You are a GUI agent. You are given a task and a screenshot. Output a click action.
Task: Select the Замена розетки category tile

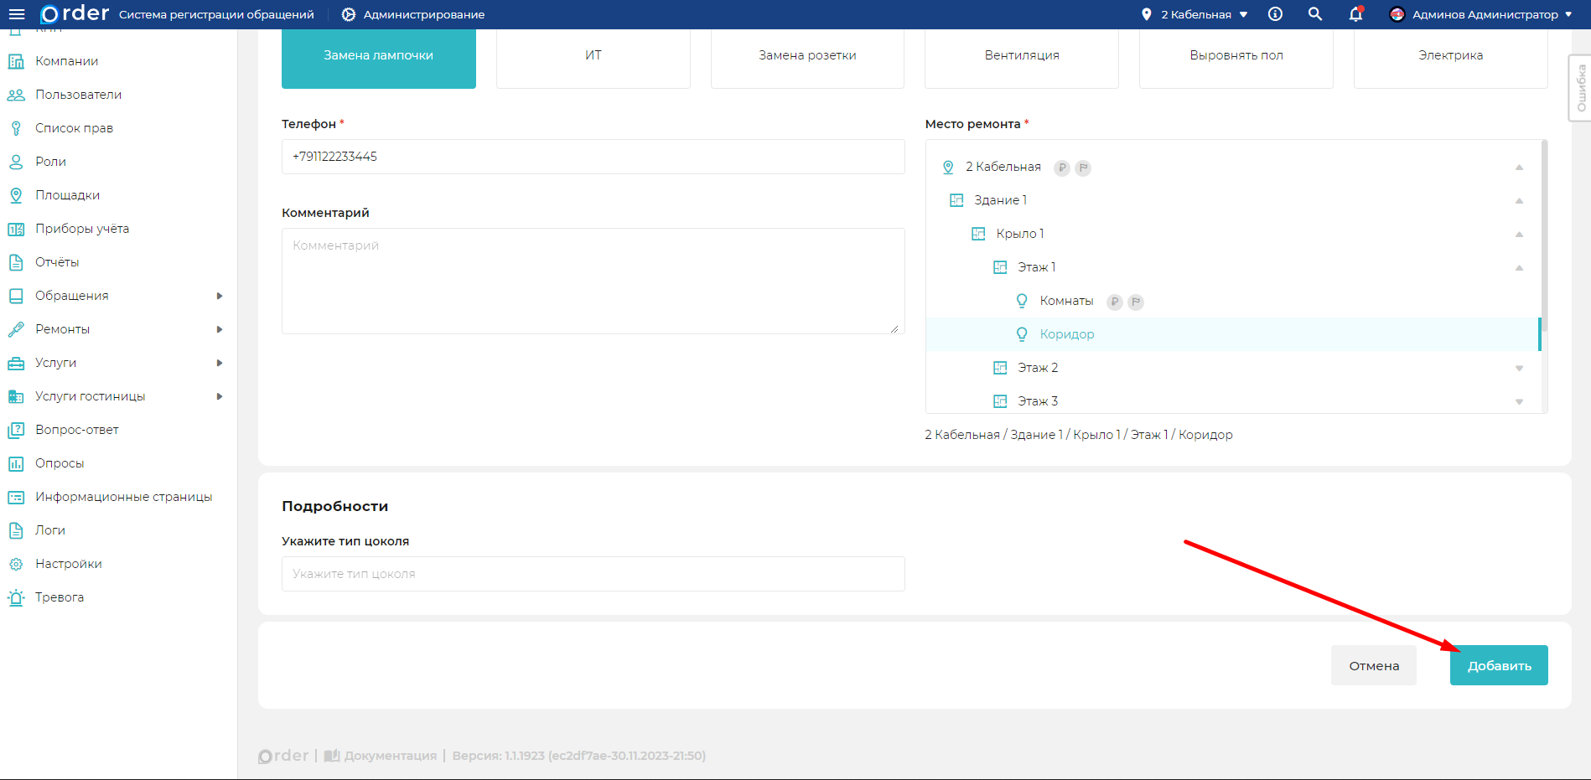tap(807, 55)
